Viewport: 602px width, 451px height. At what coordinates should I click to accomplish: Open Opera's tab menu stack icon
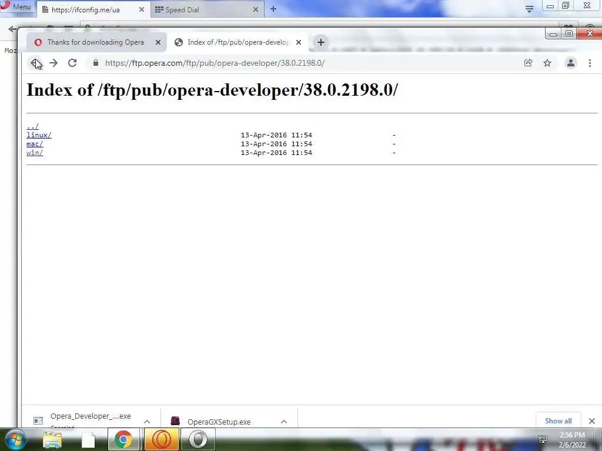[529, 9]
